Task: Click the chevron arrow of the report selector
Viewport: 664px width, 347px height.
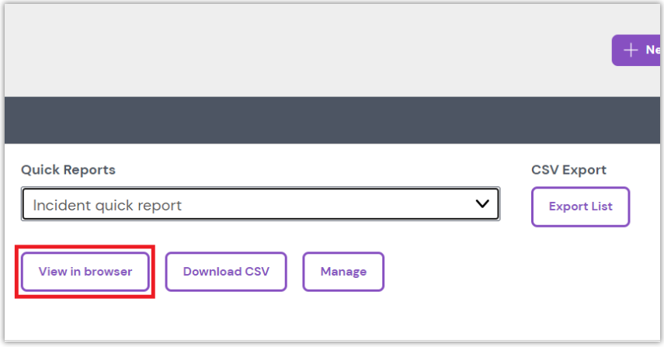Action: (482, 204)
